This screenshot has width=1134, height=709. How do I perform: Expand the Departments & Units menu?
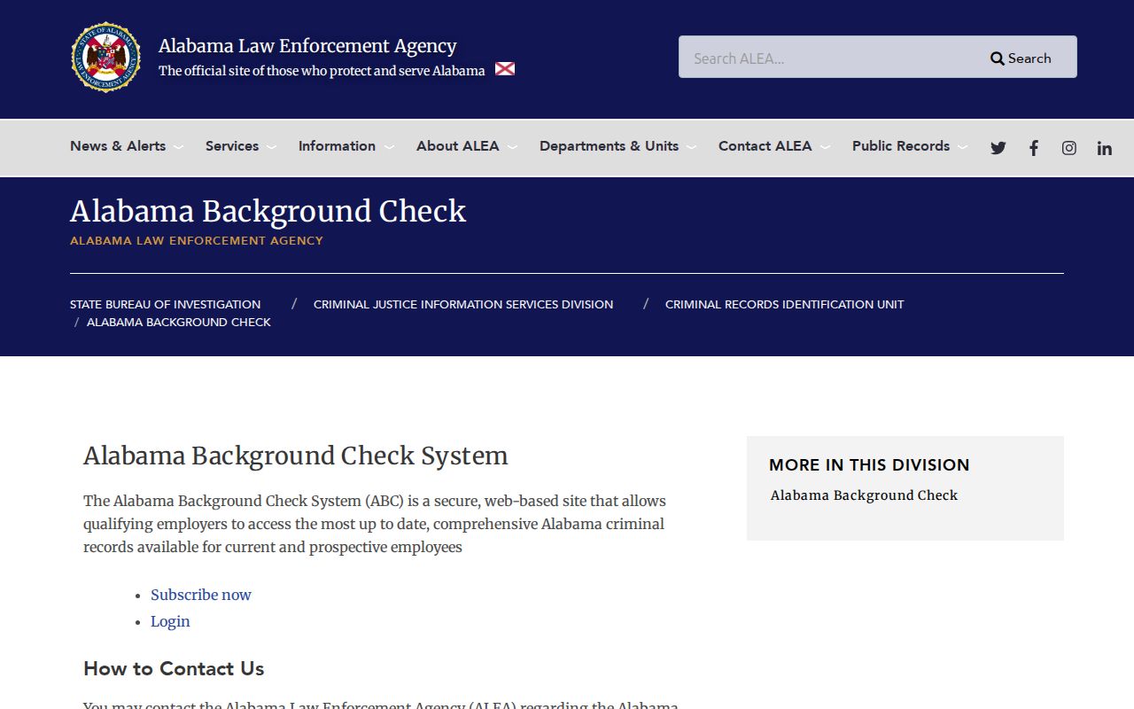click(x=618, y=146)
